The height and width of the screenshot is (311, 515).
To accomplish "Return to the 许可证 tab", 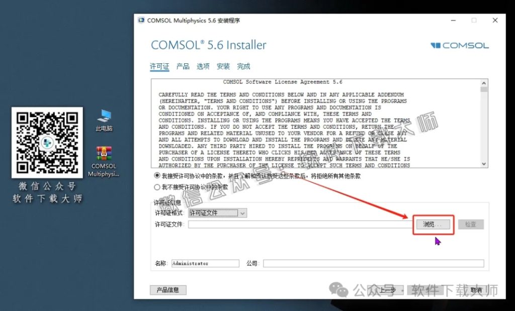I will coord(159,66).
